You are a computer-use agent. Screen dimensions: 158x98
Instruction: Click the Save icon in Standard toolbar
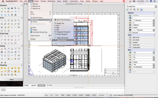coord(9,8)
